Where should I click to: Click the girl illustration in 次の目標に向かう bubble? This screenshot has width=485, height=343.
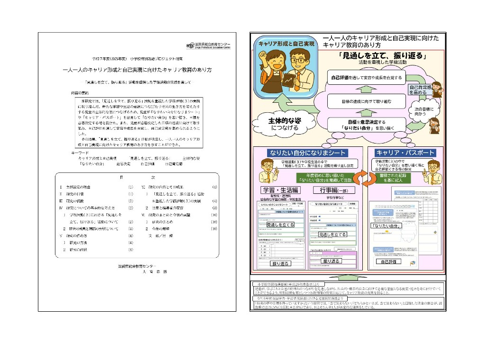(435, 124)
